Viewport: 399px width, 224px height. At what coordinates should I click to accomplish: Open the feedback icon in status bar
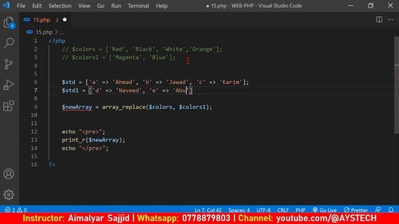point(378,210)
